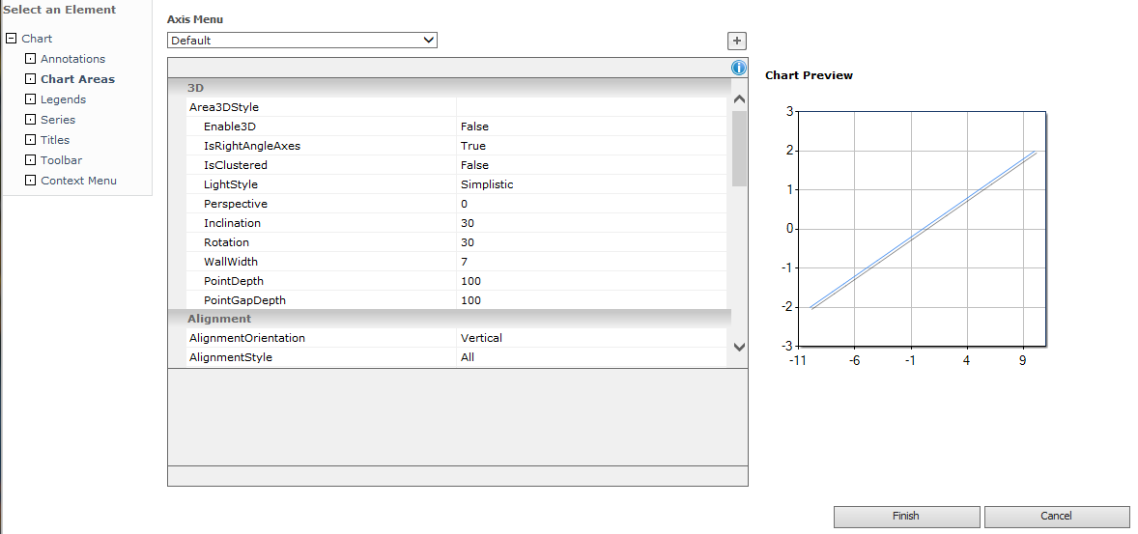Click the Finish button
Image resolution: width=1138 pixels, height=534 pixels.
906,517
